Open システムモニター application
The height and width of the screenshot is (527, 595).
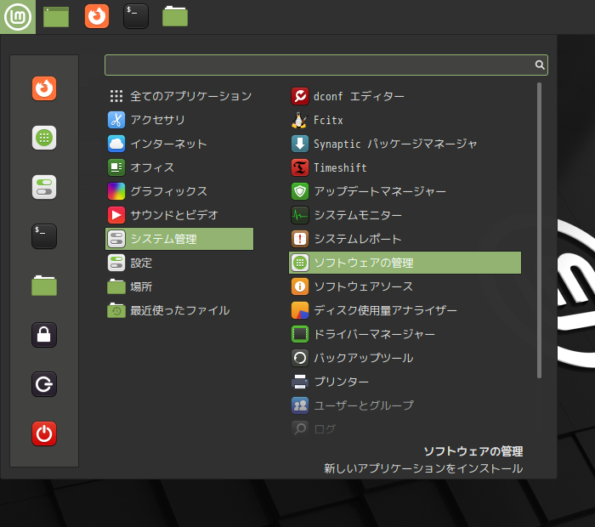point(405,216)
